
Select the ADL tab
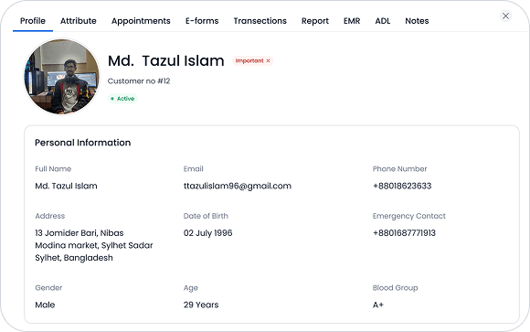click(x=383, y=21)
